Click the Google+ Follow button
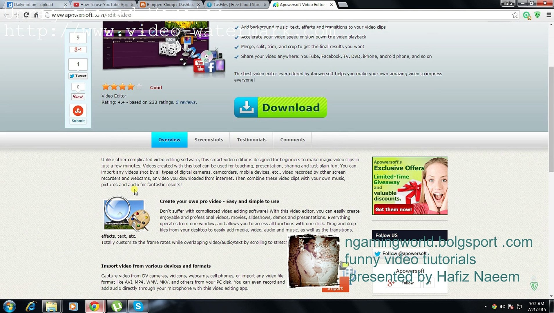This screenshot has width=554, height=313. point(403,283)
